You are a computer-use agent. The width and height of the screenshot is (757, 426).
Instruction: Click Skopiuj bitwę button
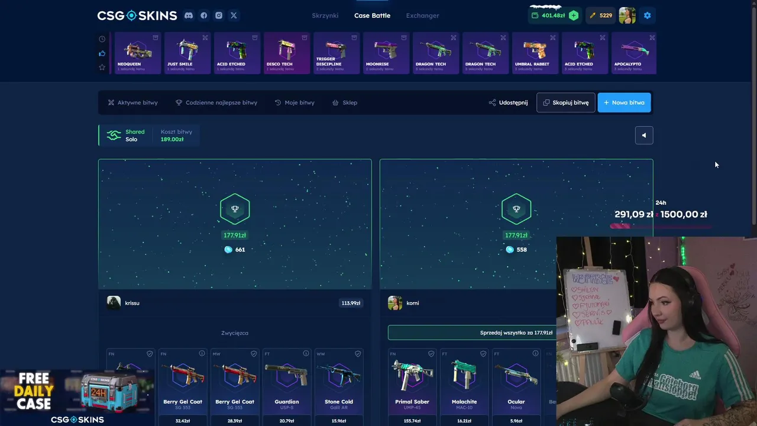click(x=566, y=102)
